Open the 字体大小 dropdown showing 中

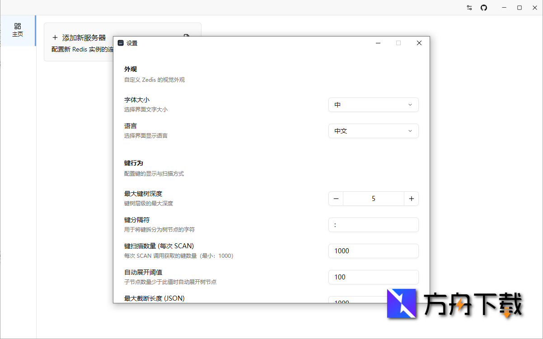point(374,105)
